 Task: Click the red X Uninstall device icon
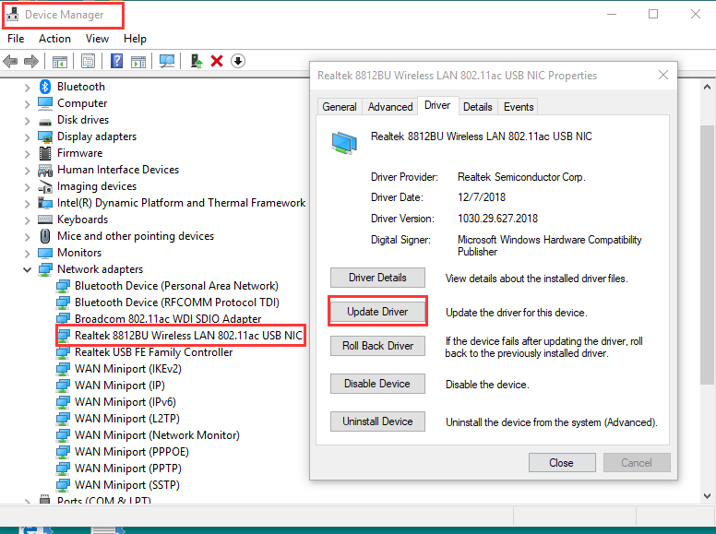[x=217, y=61]
